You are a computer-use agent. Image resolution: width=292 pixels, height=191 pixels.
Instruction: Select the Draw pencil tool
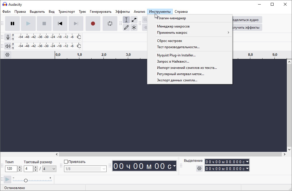click(x=126, y=27)
